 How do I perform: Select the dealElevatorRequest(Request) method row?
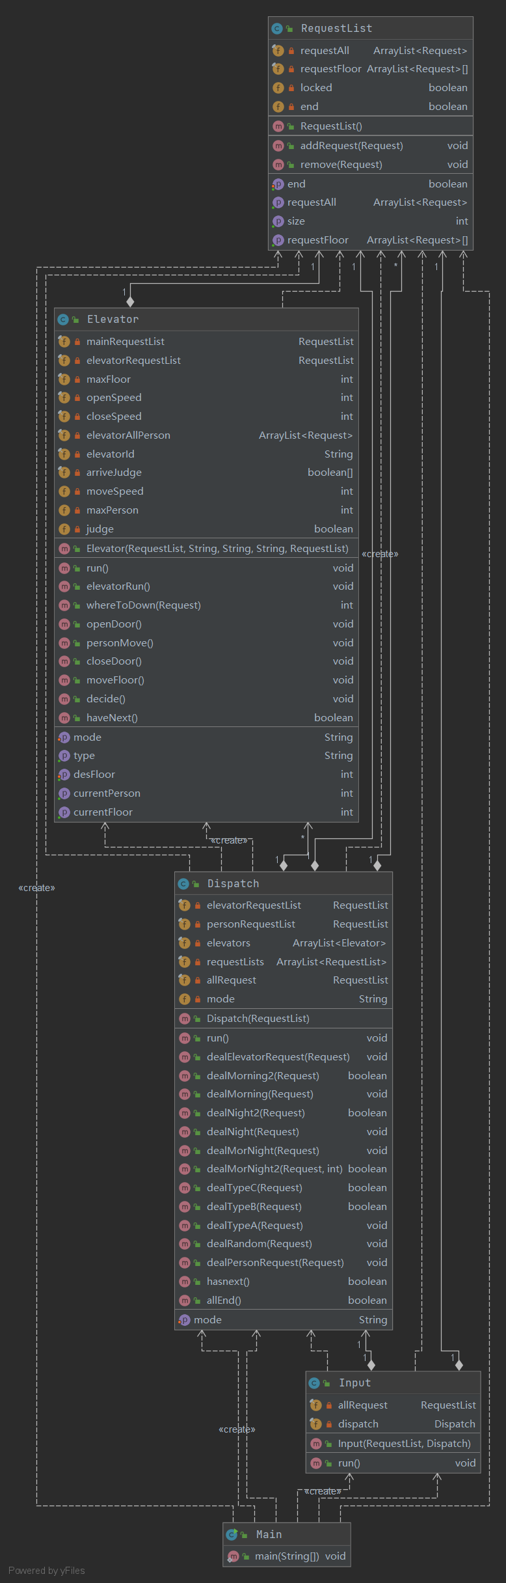(284, 1057)
